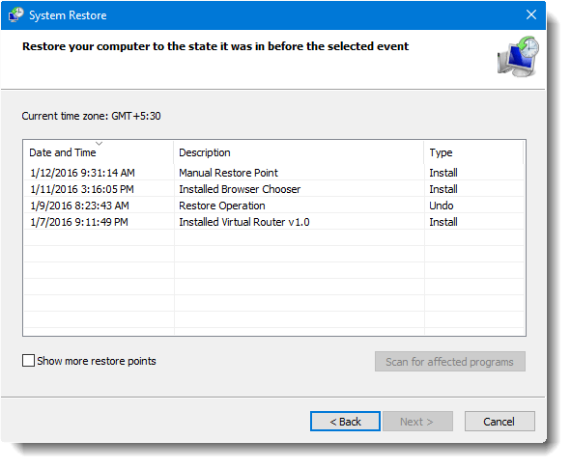The image size is (571, 467).
Task: Select the Restore Operation undo entry
Action: pyautogui.click(x=273, y=206)
